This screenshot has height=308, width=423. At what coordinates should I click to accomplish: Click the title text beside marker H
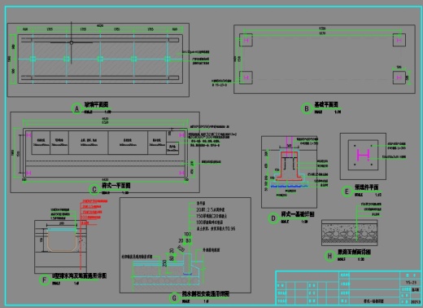(x=354, y=252)
